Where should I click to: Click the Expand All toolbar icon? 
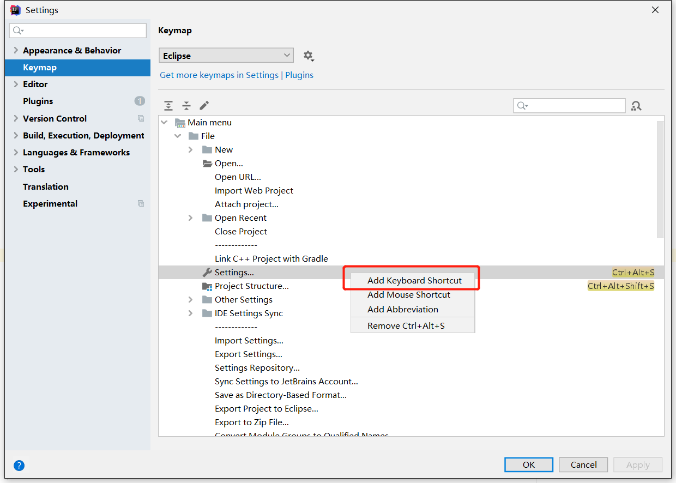168,105
